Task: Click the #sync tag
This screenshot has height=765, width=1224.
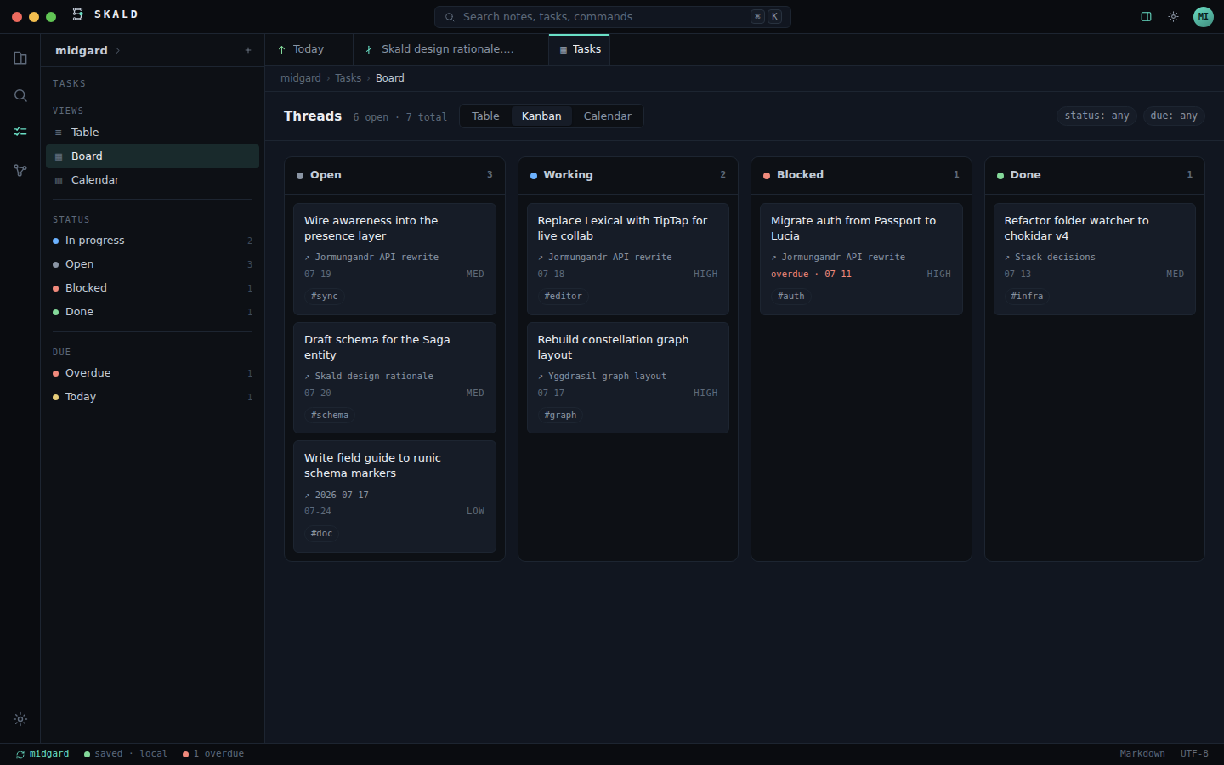Action: tap(324, 297)
